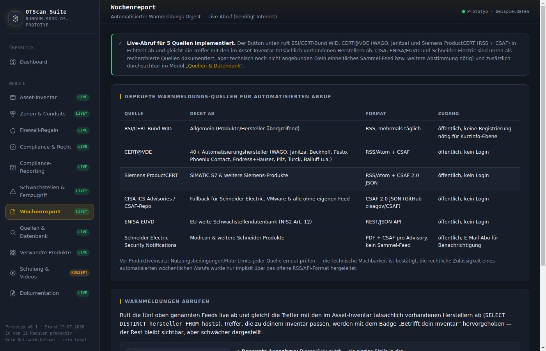Click the OTScan Suite logo icon
This screenshot has height=351, width=546.
(x=15, y=18)
